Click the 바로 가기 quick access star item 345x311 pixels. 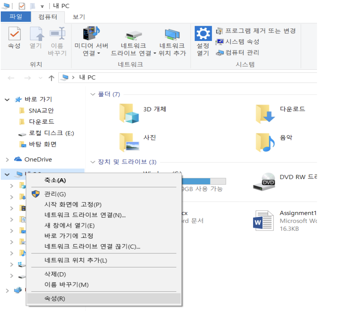[33, 99]
